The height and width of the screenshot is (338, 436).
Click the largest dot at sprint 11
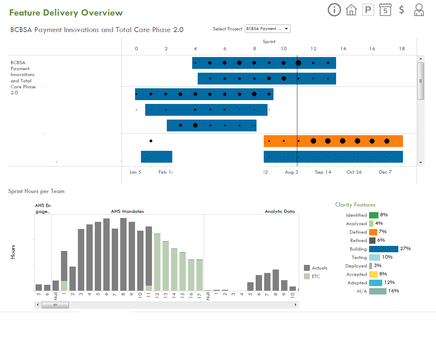298,63
